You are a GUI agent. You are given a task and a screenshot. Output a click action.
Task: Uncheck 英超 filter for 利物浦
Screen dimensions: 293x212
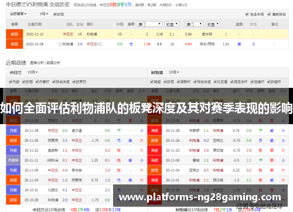[152, 81]
